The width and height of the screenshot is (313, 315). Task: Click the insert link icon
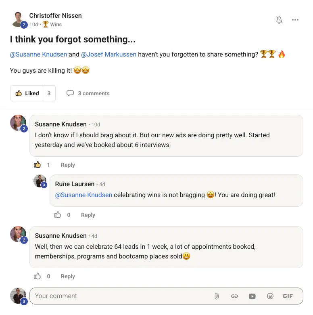tap(234, 296)
